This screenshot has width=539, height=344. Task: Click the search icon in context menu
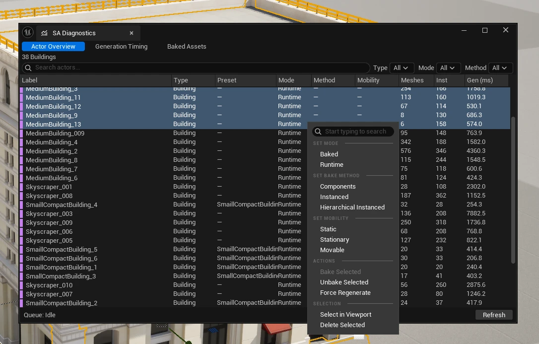point(318,131)
